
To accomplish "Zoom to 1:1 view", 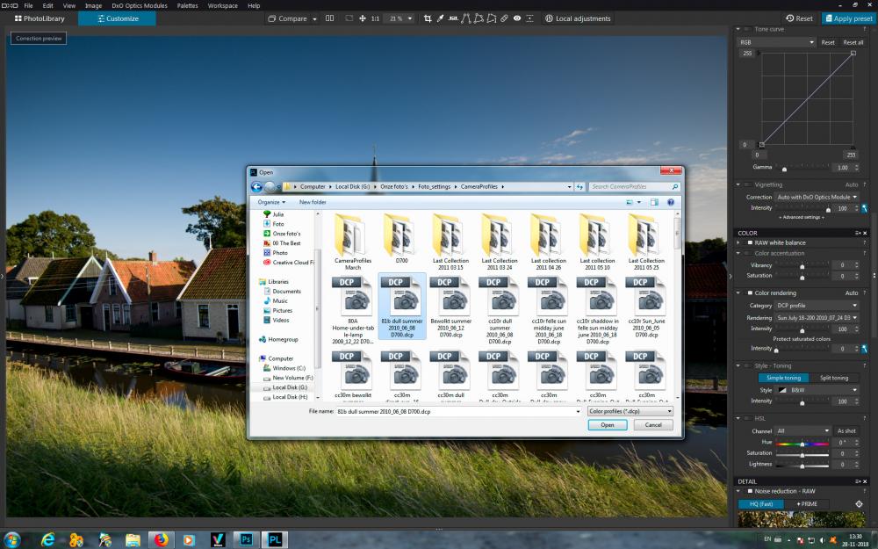I will (x=375, y=18).
